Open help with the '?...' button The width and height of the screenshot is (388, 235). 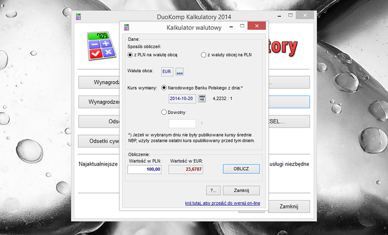point(213,191)
